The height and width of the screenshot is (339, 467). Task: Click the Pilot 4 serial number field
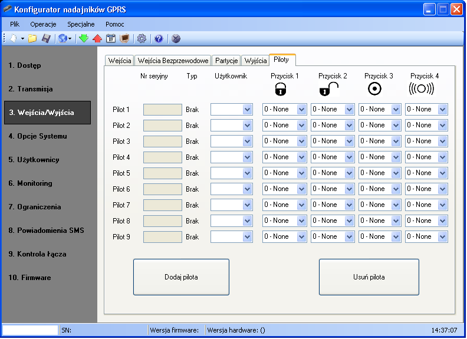click(x=163, y=157)
